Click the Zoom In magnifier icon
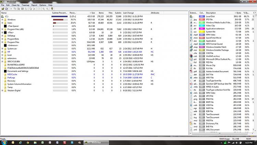 [44, 9]
